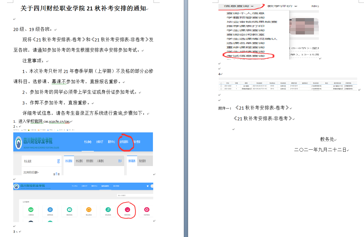Switch to the 人事通知 tab

click(100, 161)
